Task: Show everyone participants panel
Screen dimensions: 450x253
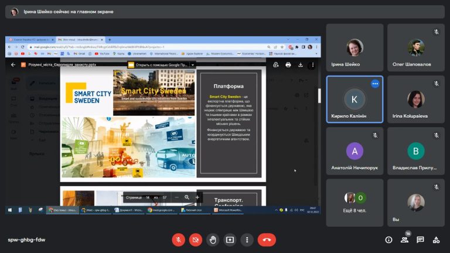Action: point(405,240)
